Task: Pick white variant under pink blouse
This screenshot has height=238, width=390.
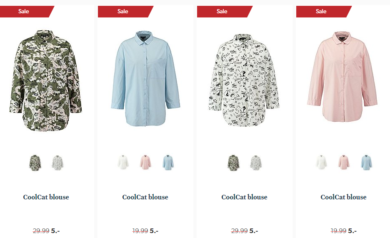Action: click(321, 162)
